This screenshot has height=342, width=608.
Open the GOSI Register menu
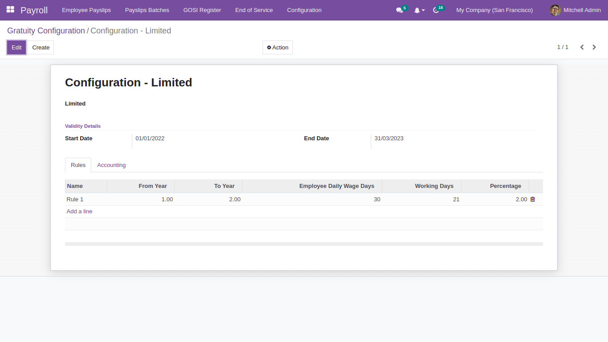[x=202, y=10]
